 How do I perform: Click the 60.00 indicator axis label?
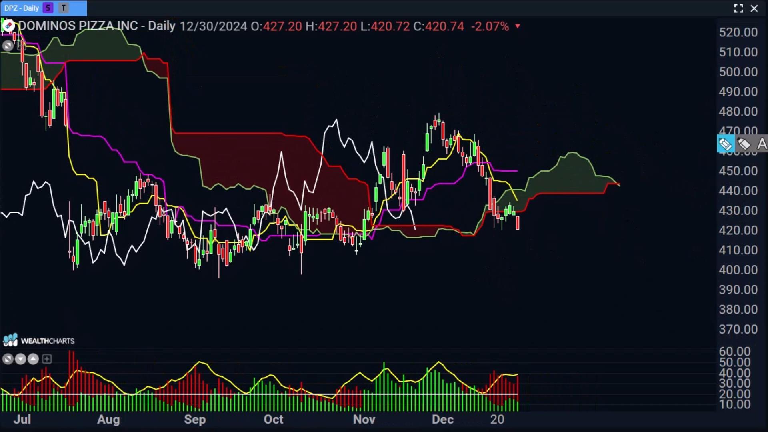pyautogui.click(x=734, y=352)
